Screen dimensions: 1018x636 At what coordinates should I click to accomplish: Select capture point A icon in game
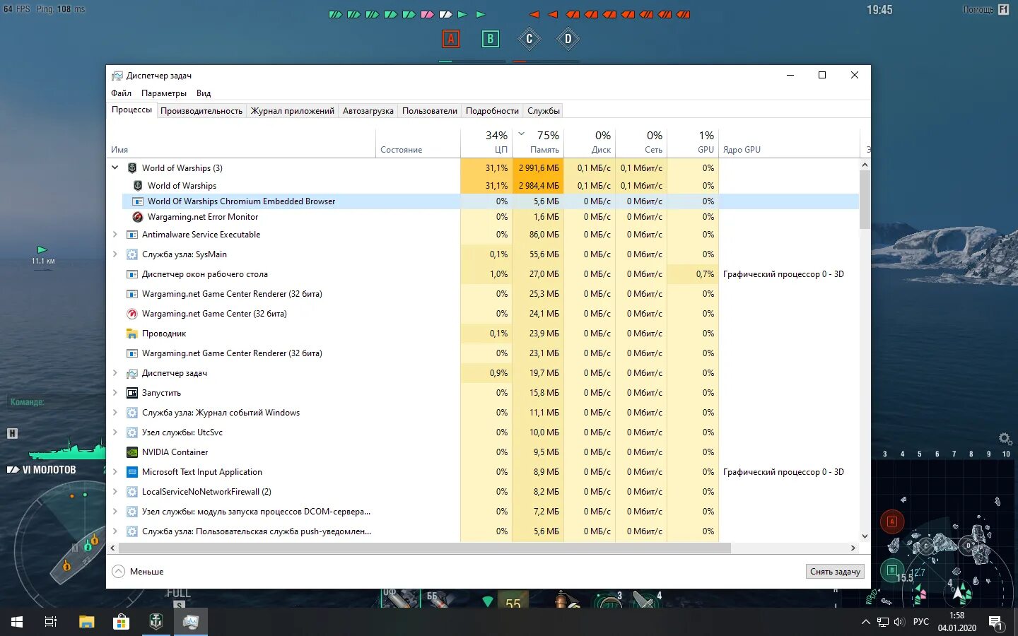[451, 39]
